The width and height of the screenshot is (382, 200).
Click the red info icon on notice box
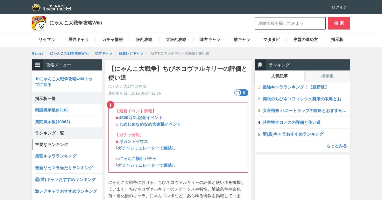pyautogui.click(x=110, y=105)
